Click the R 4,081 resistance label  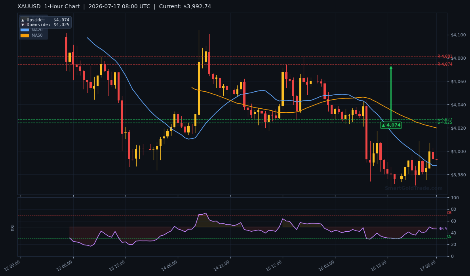tap(445, 56)
